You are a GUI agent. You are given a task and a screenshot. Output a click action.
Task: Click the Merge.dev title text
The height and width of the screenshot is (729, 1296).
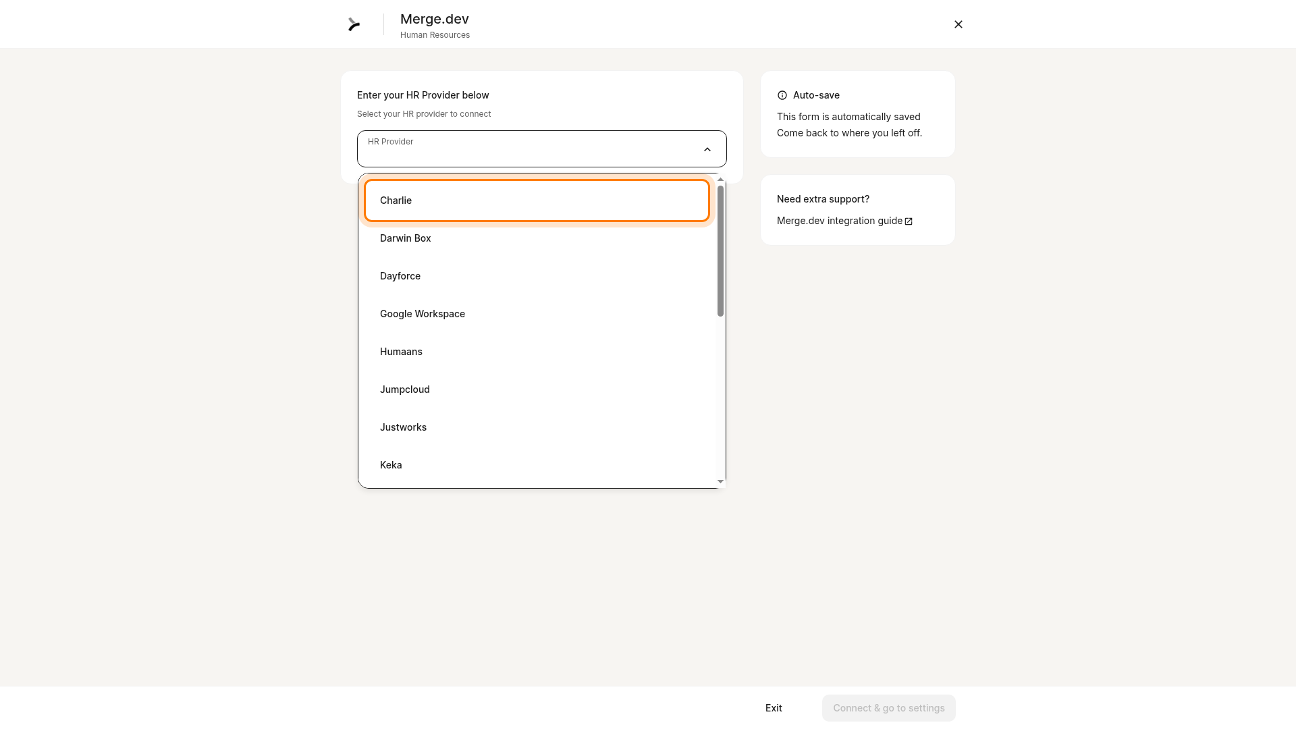tap(435, 19)
